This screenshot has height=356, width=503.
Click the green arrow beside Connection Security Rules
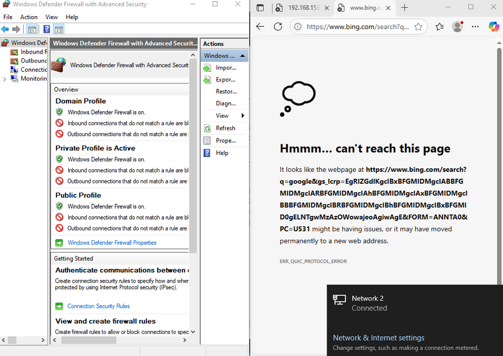coord(59,306)
